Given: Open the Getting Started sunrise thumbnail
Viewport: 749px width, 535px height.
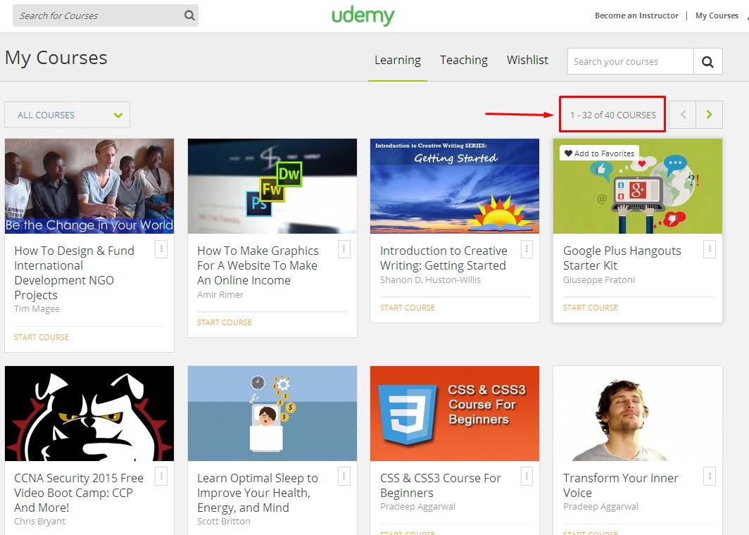Looking at the screenshot, I should pyautogui.click(x=455, y=187).
